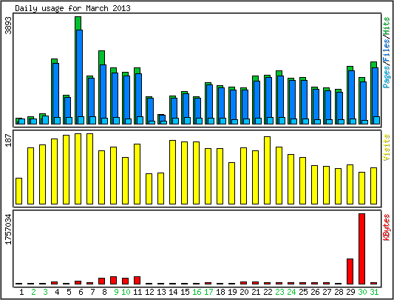Select day label 13

pos(161,292)
